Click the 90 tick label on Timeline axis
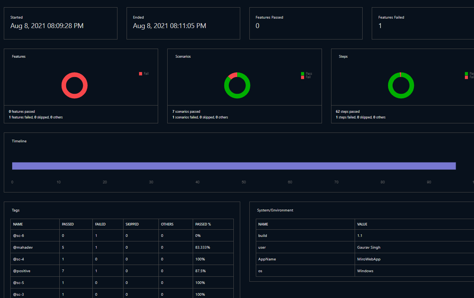 click(x=429, y=182)
